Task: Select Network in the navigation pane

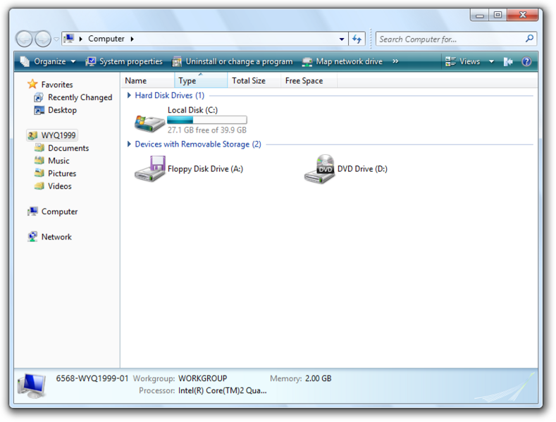Action: (49, 237)
